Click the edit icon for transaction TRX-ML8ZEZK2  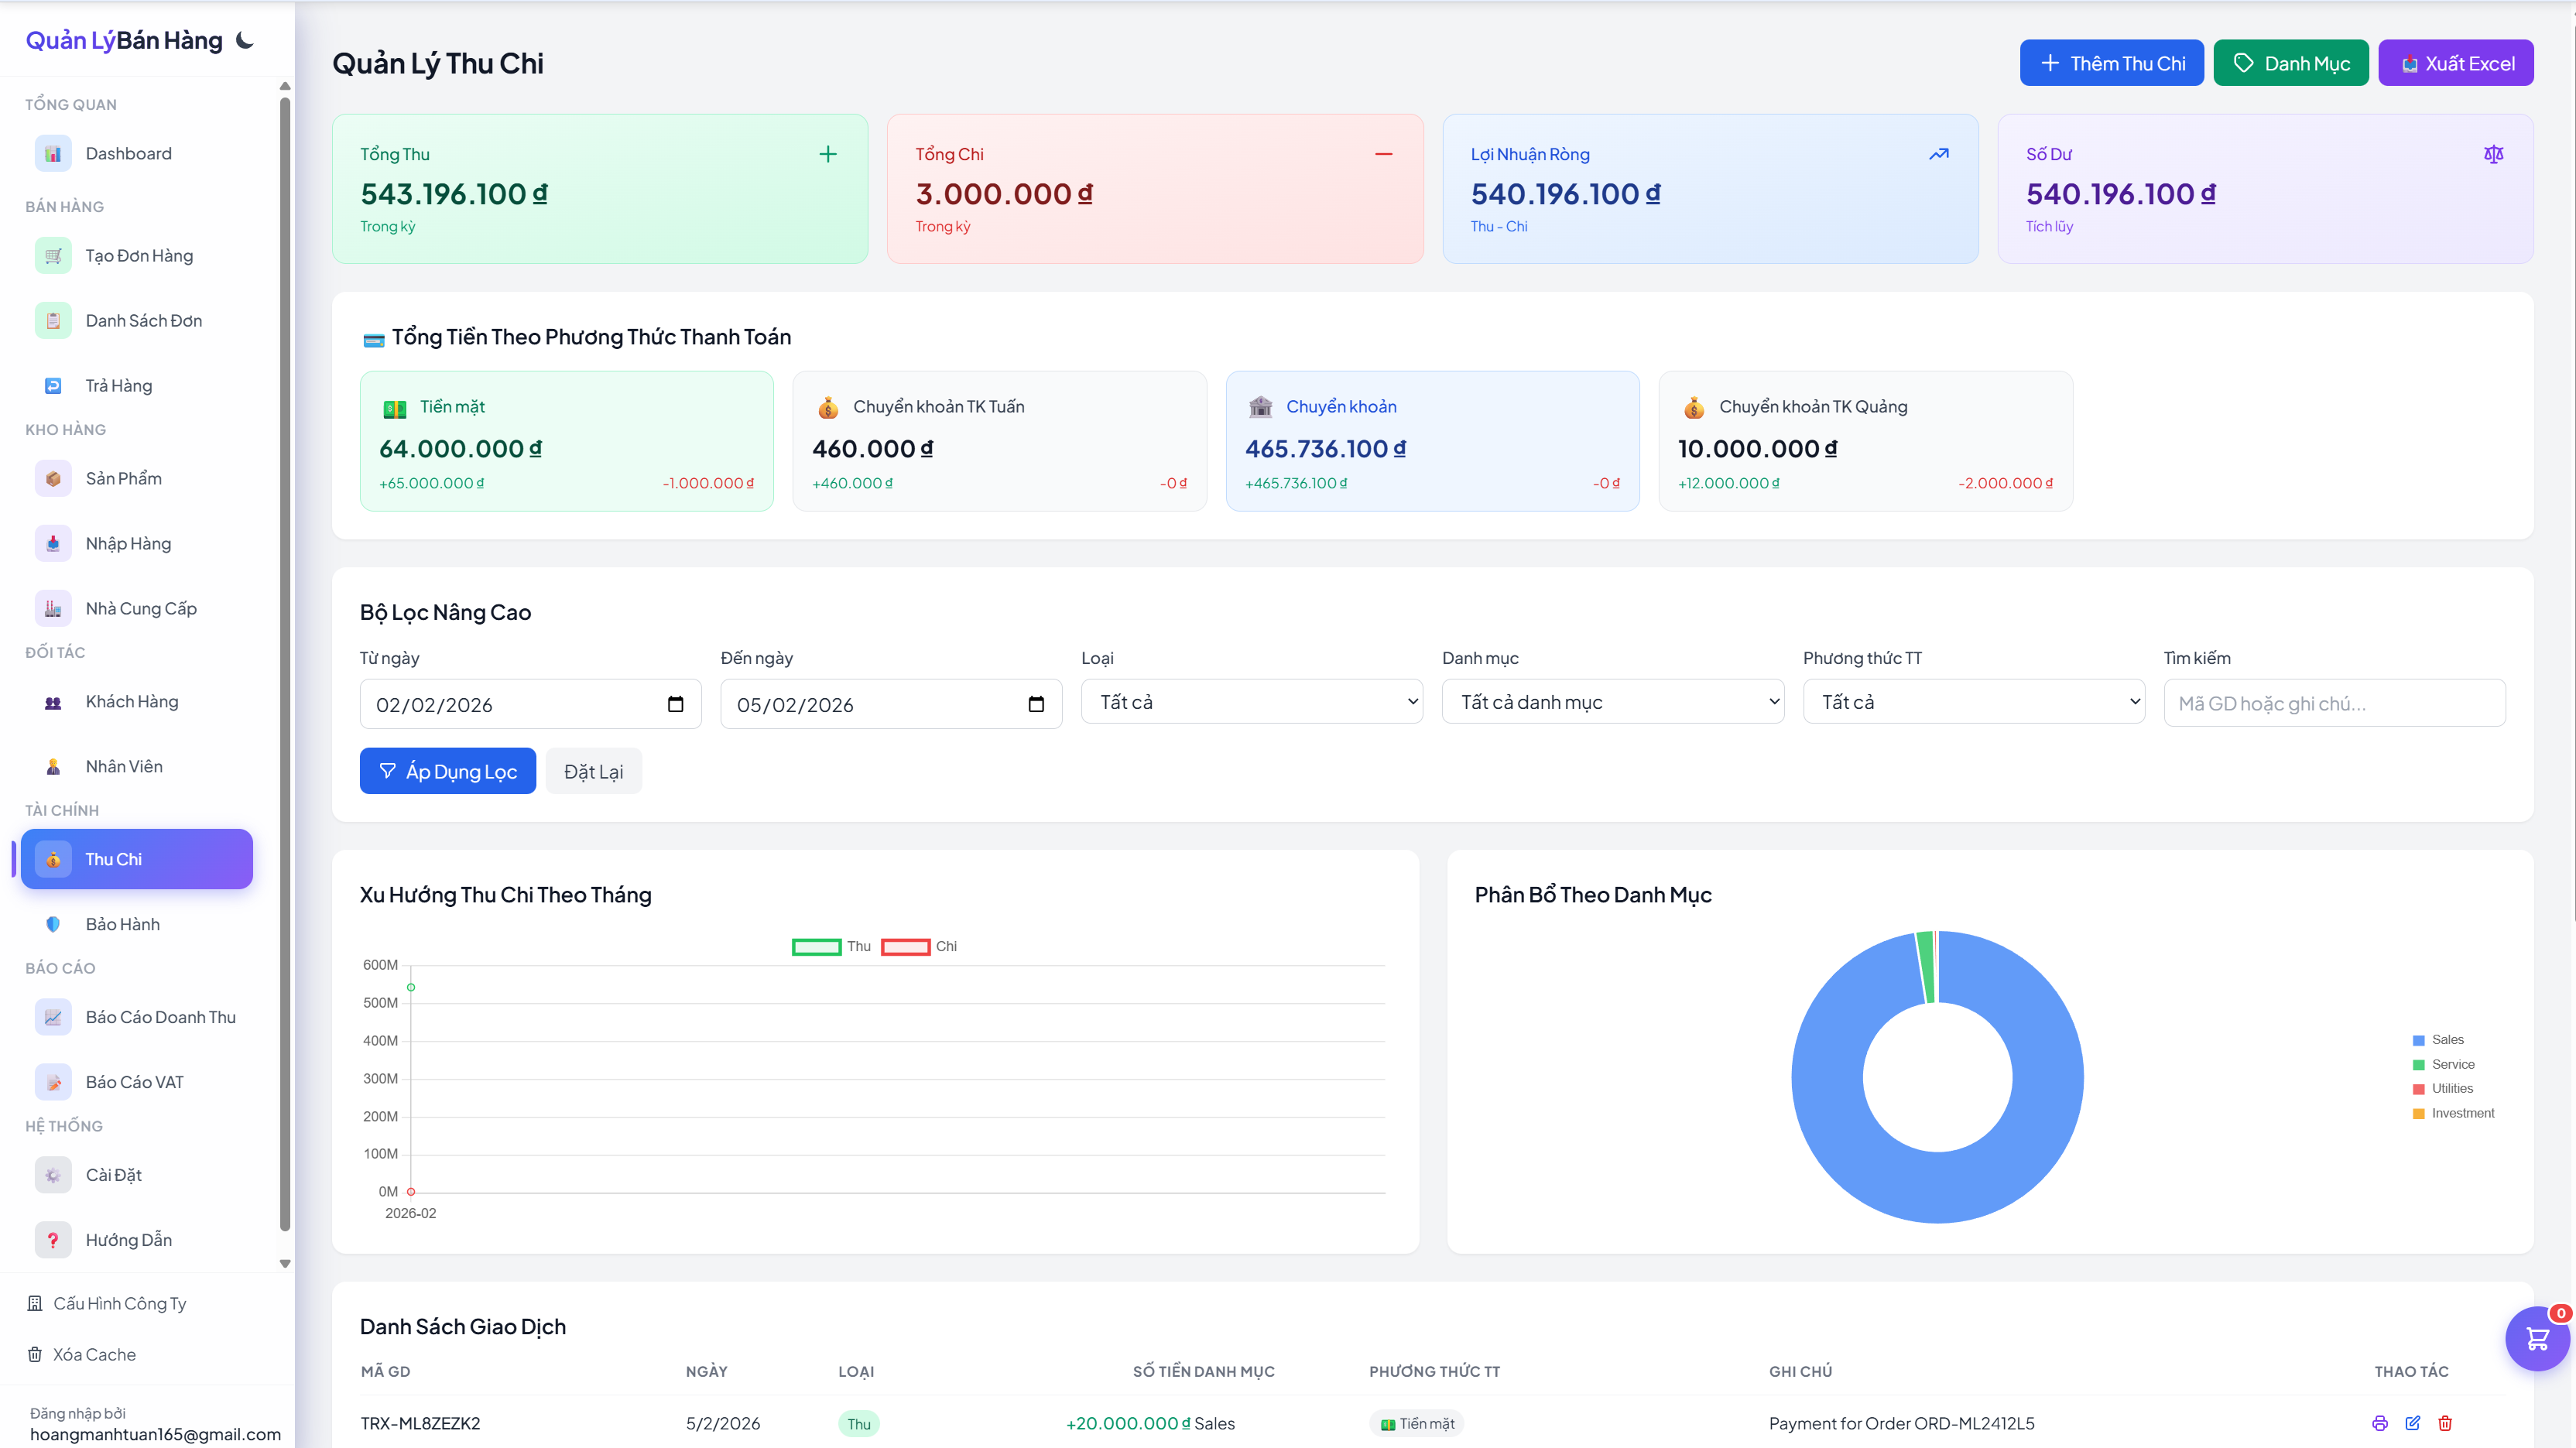(2413, 1423)
